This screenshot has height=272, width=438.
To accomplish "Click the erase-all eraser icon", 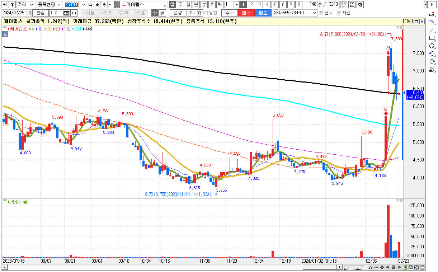I will 432,69.
